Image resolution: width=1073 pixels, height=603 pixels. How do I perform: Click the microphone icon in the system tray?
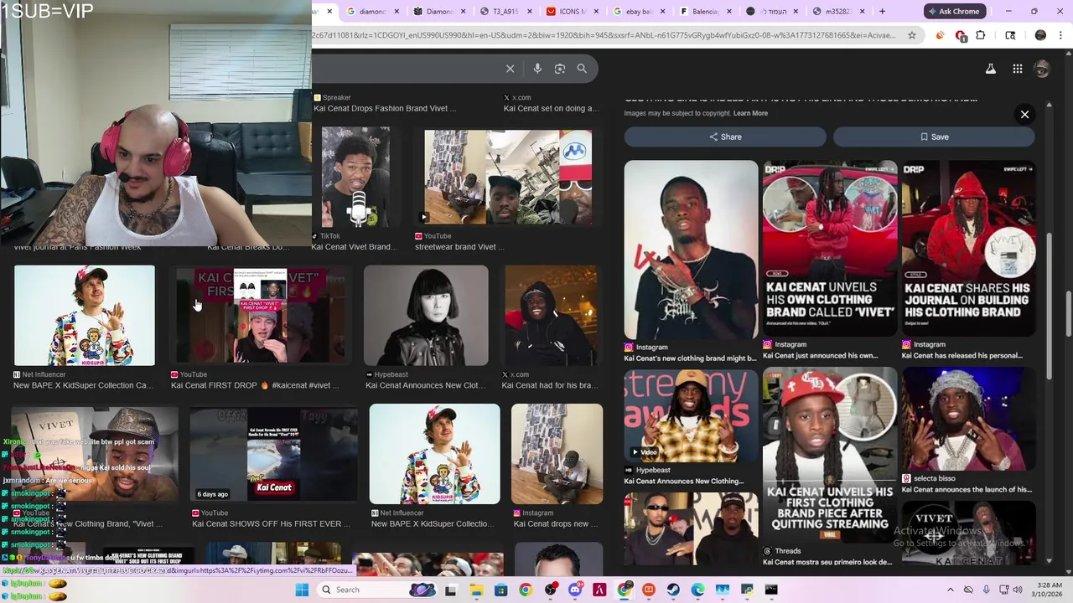986,590
